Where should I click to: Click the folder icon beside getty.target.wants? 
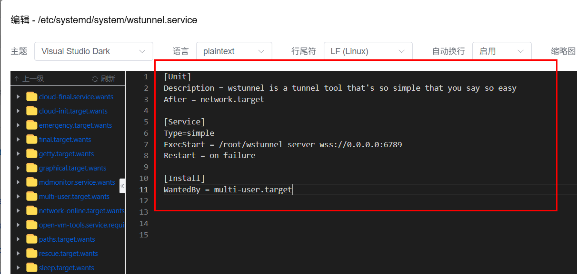(32, 154)
